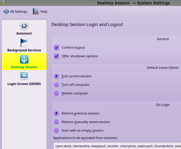
Task: Open Help from the toolbar text
Action: click(x=44, y=12)
